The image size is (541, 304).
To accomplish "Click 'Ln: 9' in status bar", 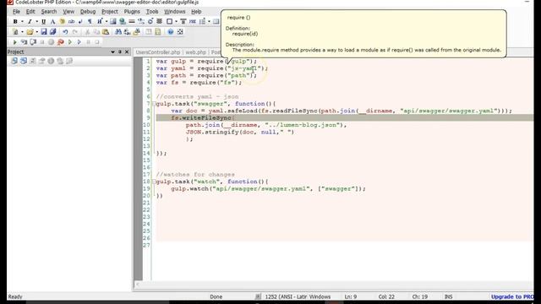I will (351, 296).
